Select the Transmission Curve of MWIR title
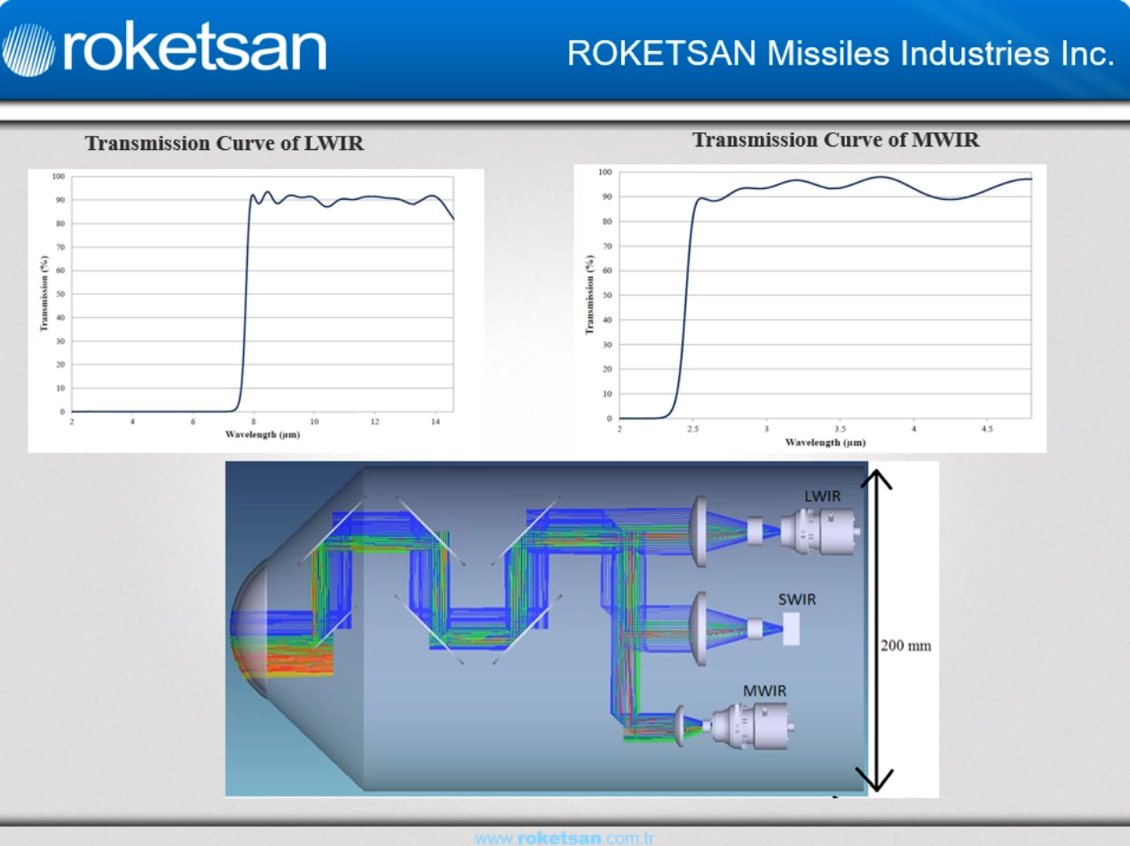Image resolution: width=1130 pixels, height=846 pixels. [x=835, y=140]
